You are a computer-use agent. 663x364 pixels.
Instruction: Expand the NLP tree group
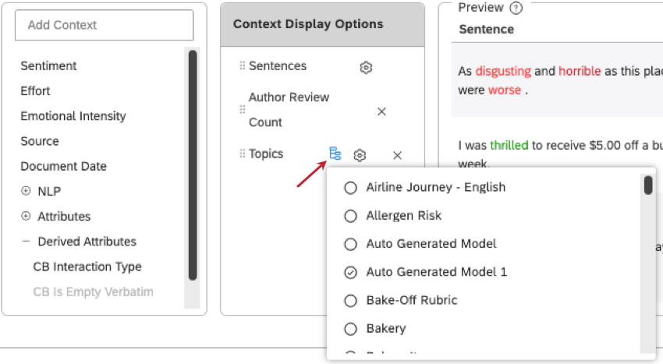26,191
